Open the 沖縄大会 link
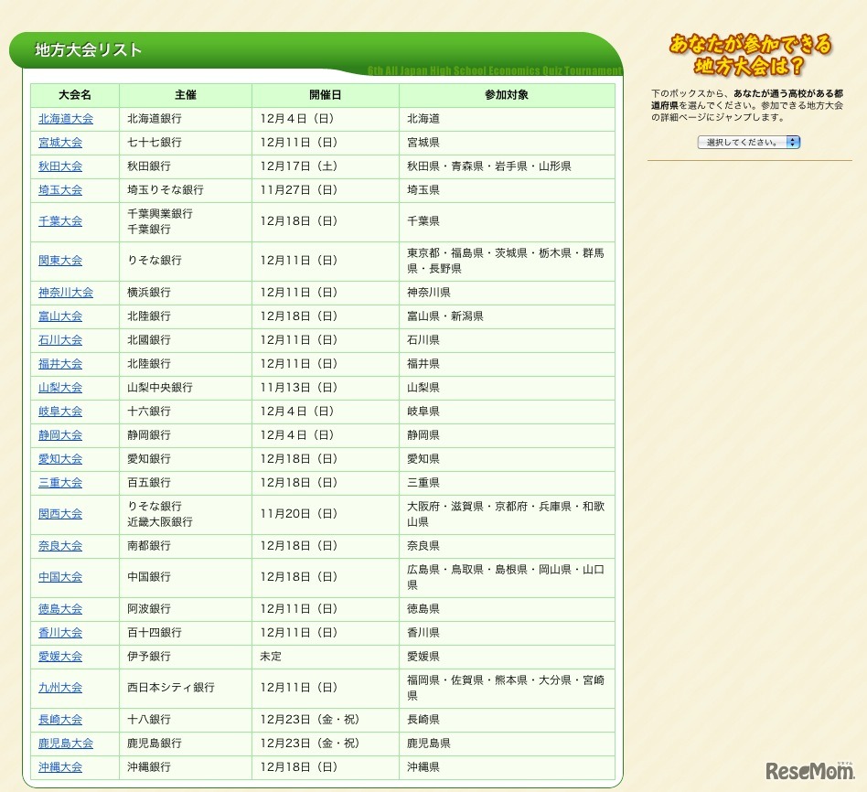 (60, 767)
